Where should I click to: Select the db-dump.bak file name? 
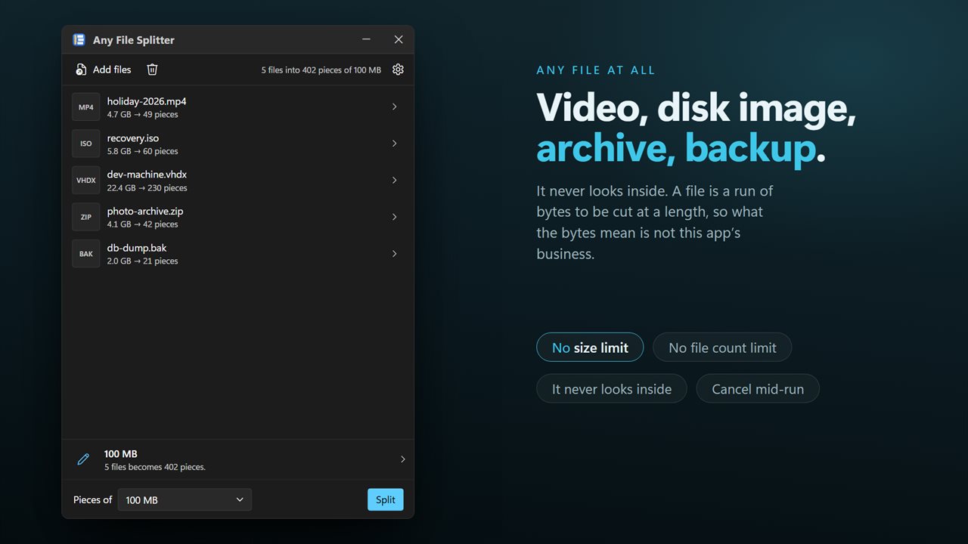137,248
